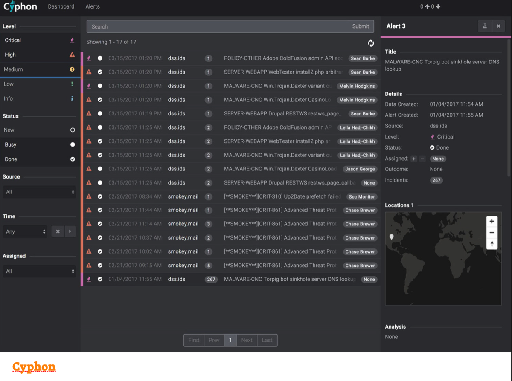This screenshot has height=381, width=512.
Task: Click inside the Search input field
Action: click(x=218, y=26)
